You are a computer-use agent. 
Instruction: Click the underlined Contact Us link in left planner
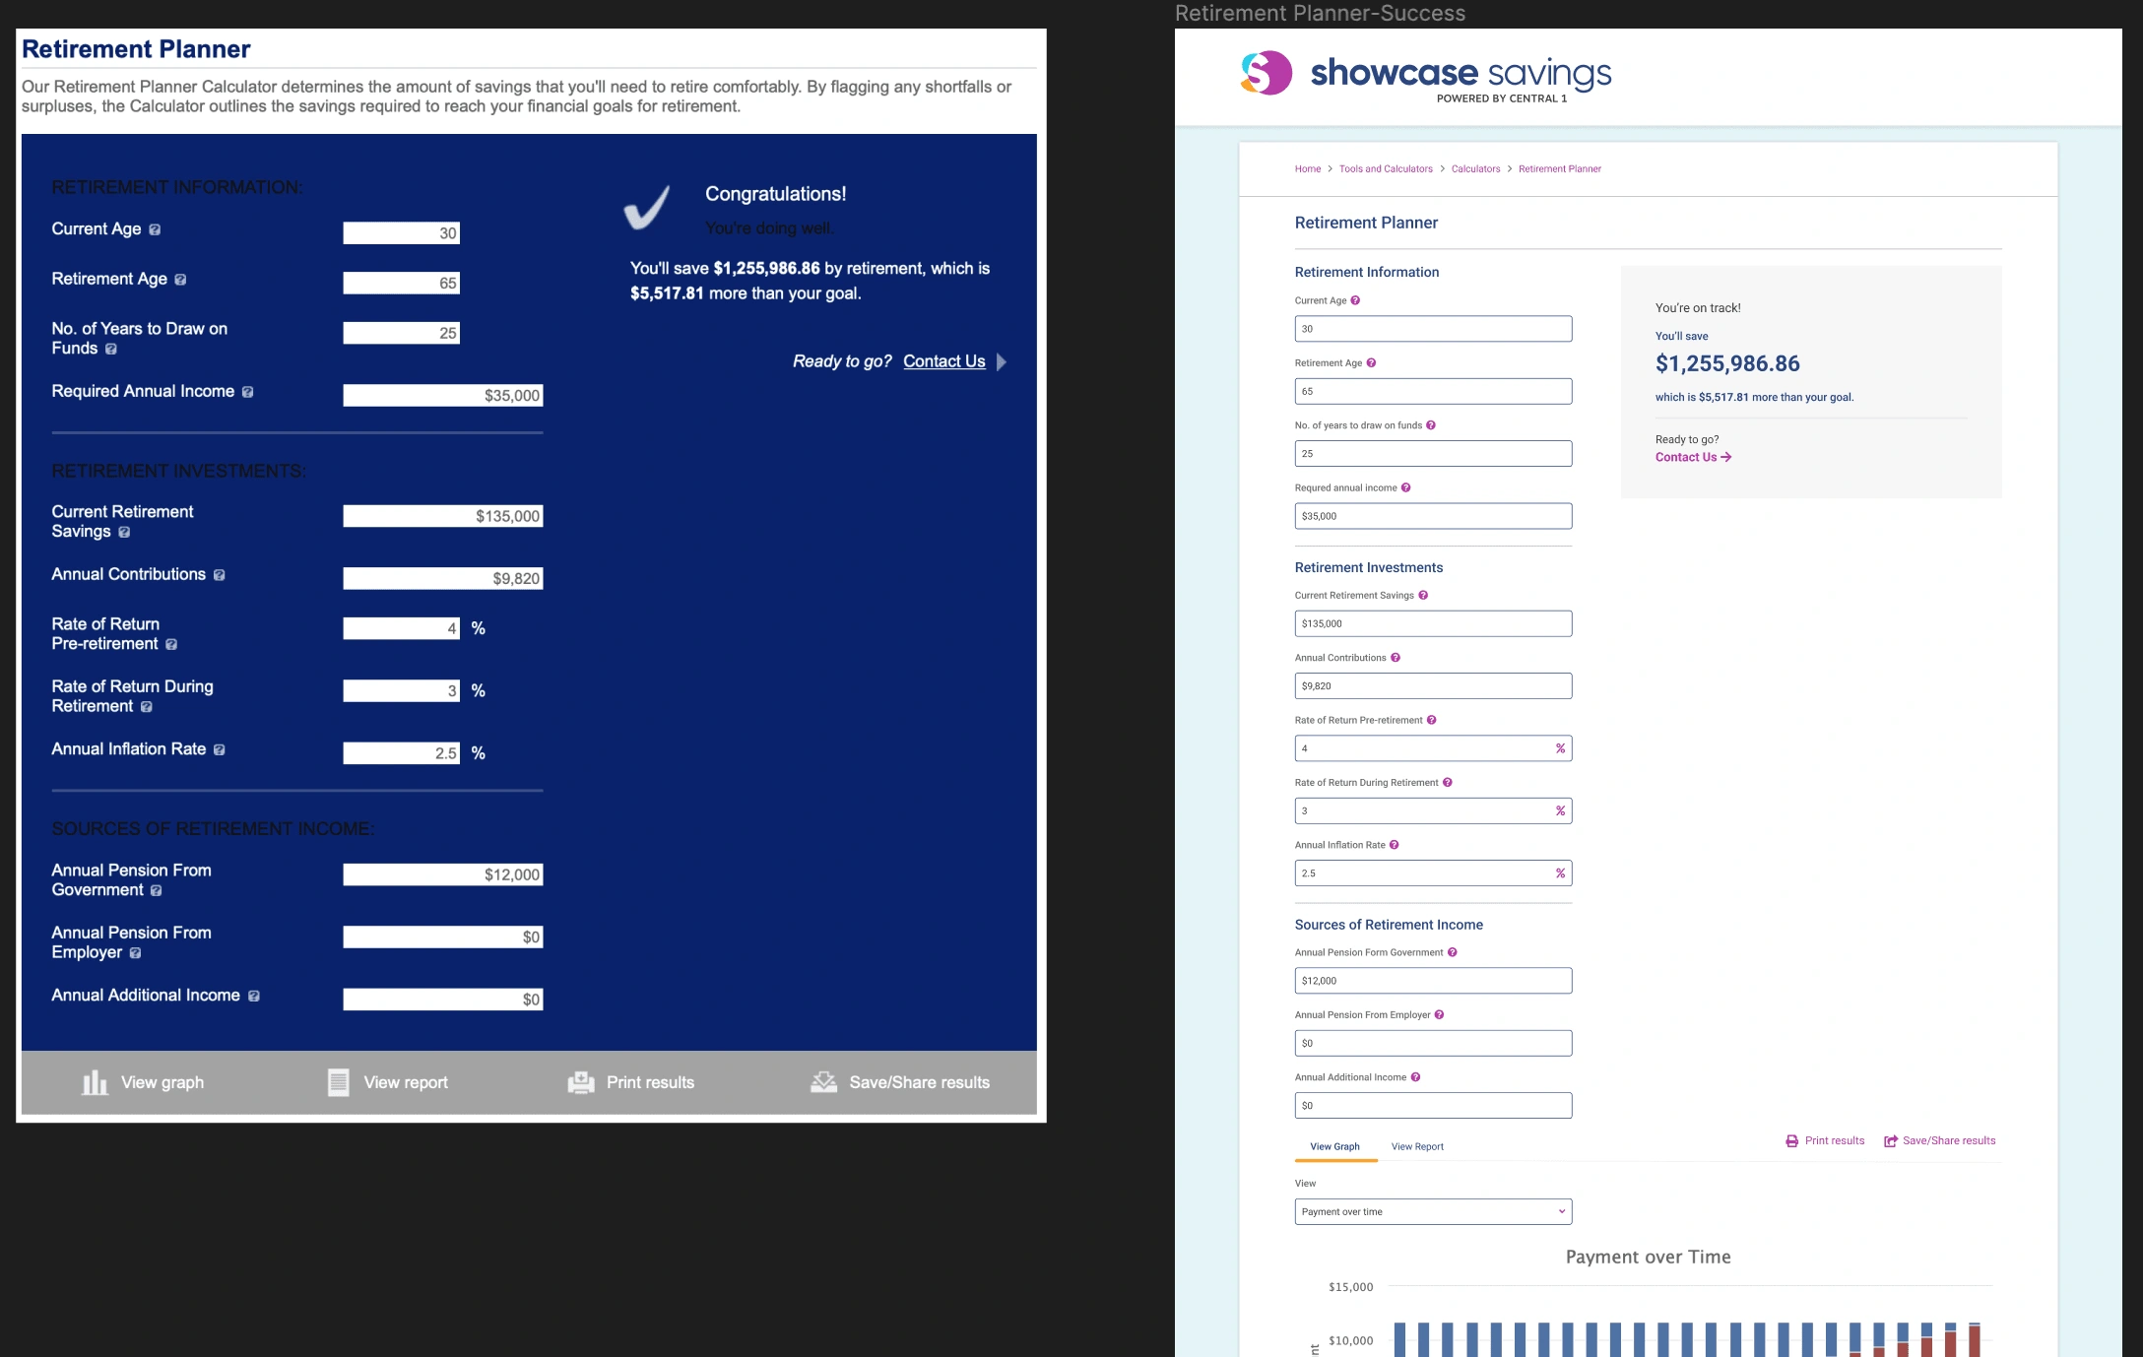click(x=944, y=361)
